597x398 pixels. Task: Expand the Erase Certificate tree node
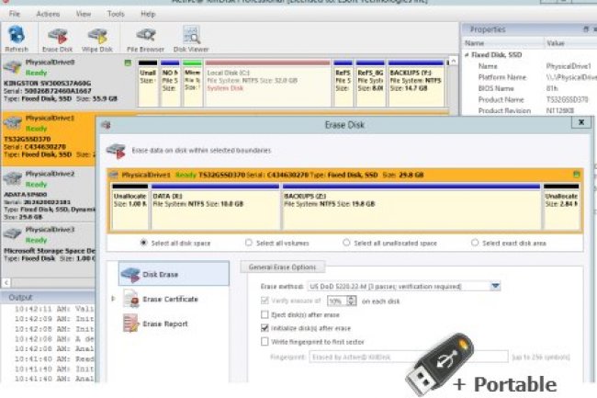click(113, 299)
